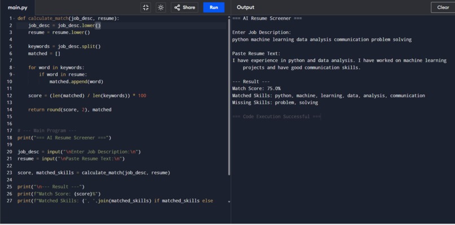Click the 'matched = []' line
The image size is (455, 225).
pos(44,54)
